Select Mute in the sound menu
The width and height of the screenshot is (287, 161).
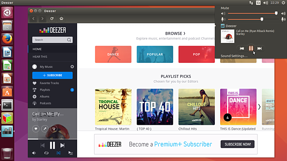225,8
